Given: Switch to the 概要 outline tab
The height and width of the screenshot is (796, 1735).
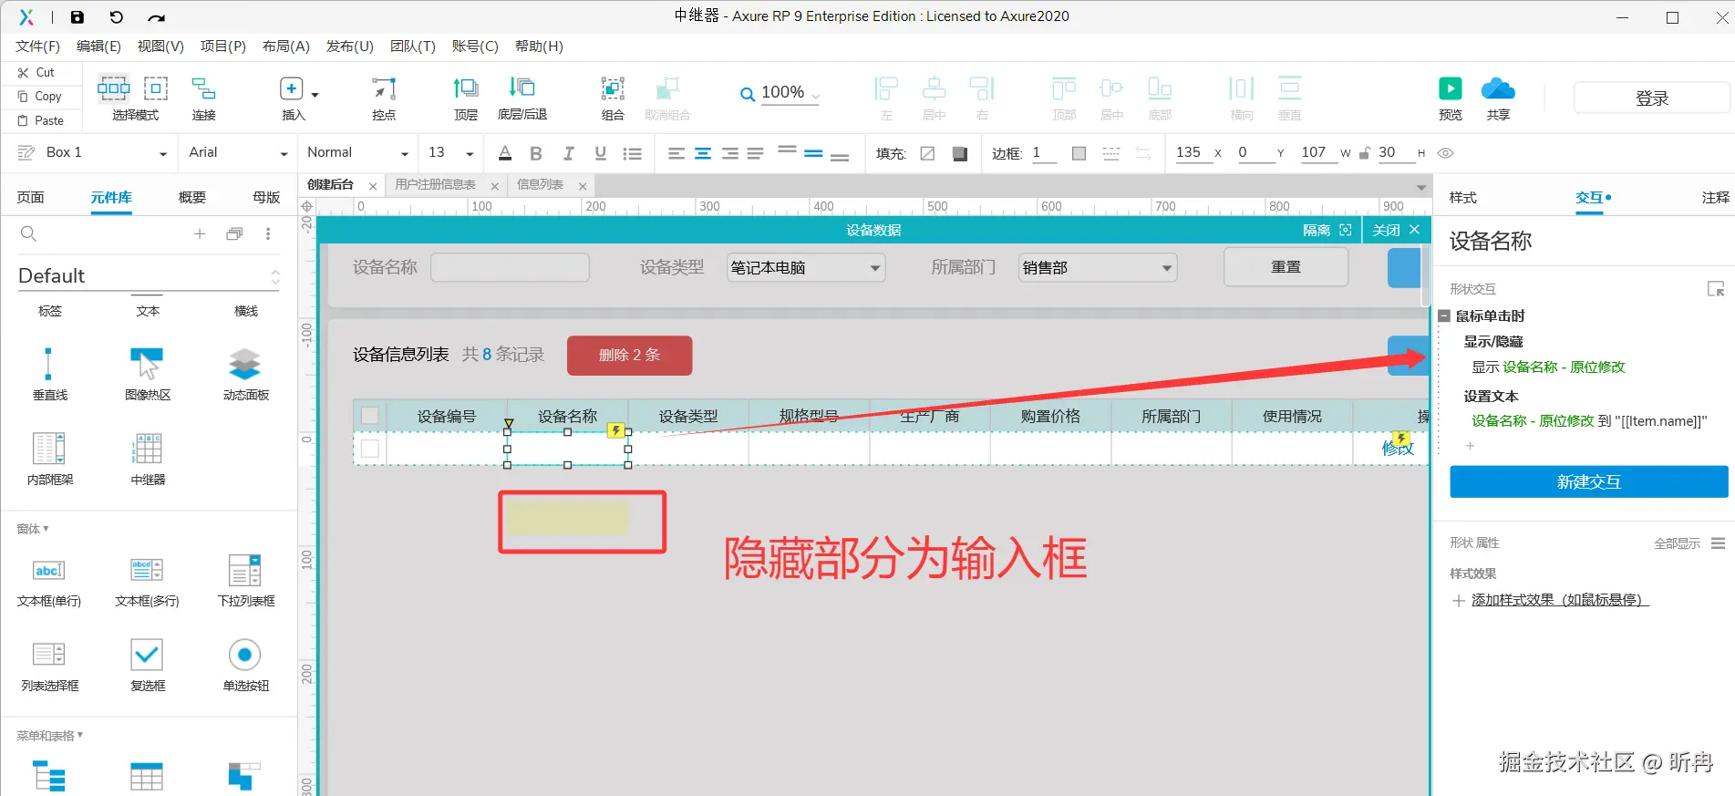Looking at the screenshot, I should coord(192,198).
